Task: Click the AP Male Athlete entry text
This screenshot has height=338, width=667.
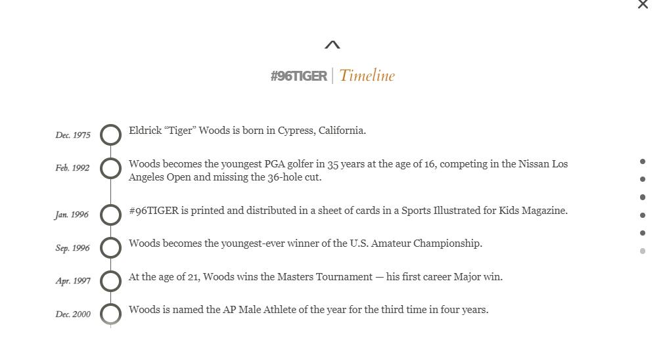Action: (x=308, y=310)
